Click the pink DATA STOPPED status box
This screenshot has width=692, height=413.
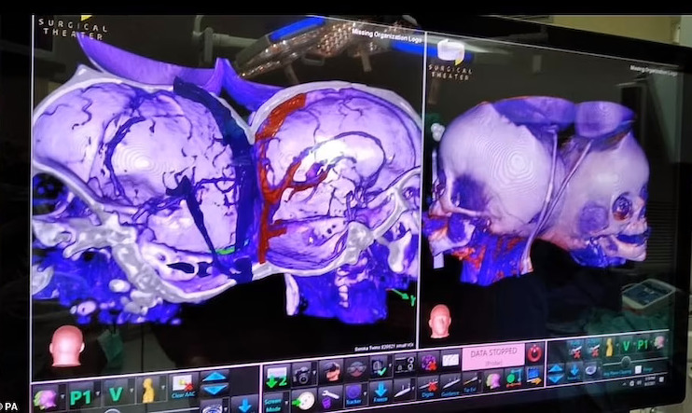pos(493,355)
